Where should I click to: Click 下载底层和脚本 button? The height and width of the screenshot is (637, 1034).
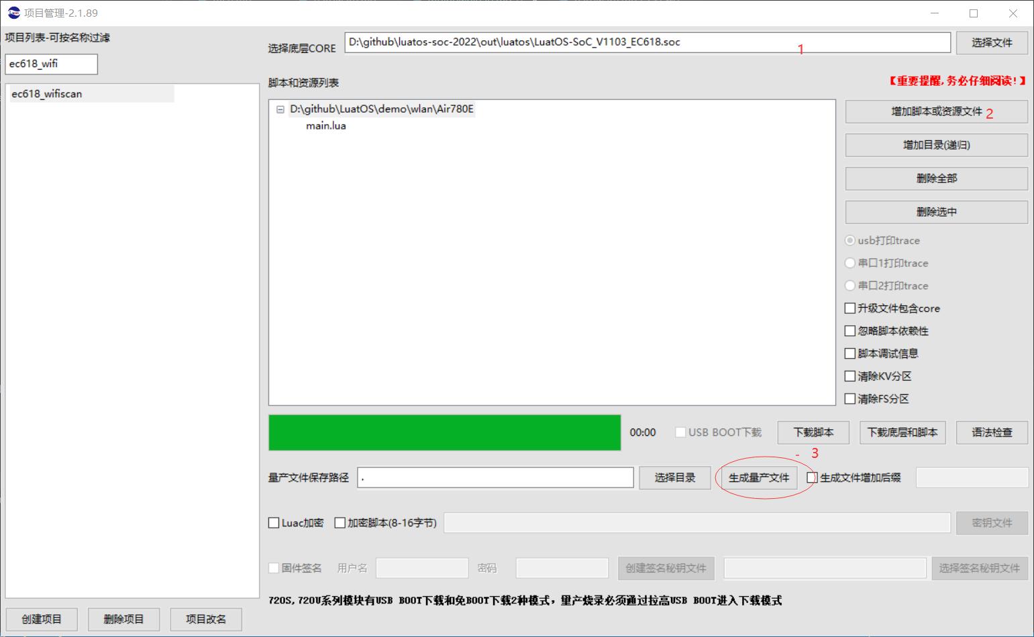pos(902,432)
